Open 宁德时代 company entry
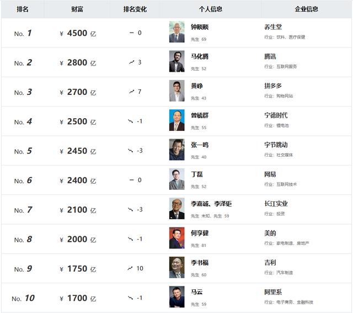 276,115
